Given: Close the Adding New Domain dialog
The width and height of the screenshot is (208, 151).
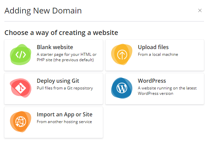Looking at the screenshot, I should click(x=200, y=10).
